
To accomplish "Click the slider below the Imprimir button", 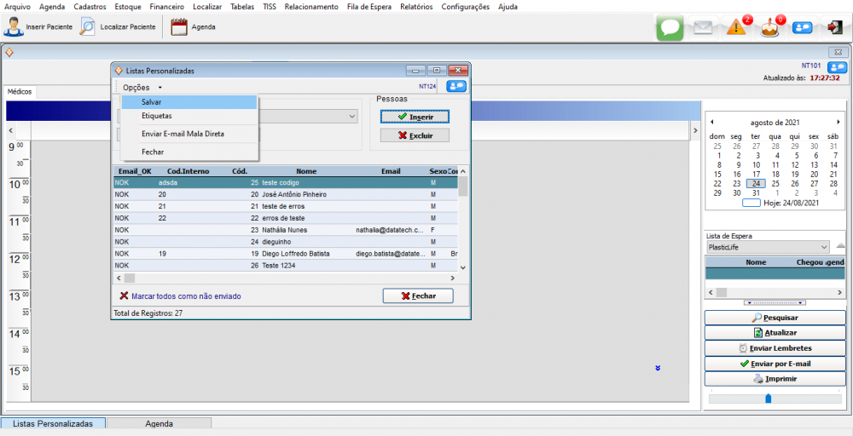I will (768, 398).
